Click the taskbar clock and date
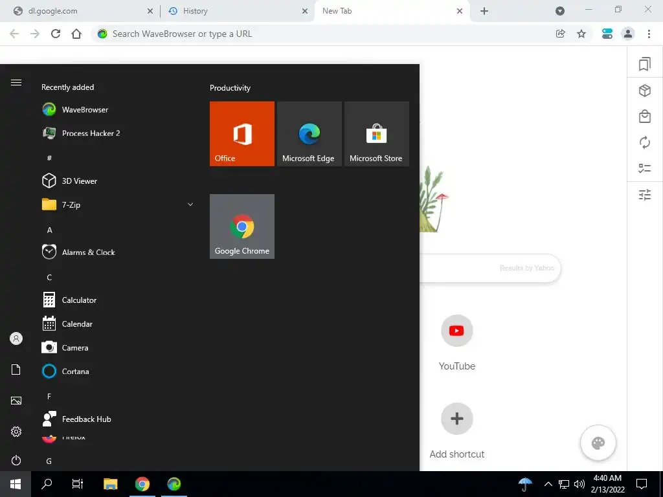Viewport: 663px width, 497px height. 607,484
